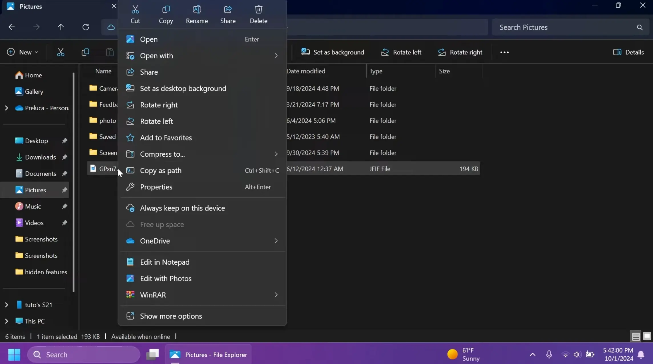Click Cut icon in context menu header

(135, 10)
